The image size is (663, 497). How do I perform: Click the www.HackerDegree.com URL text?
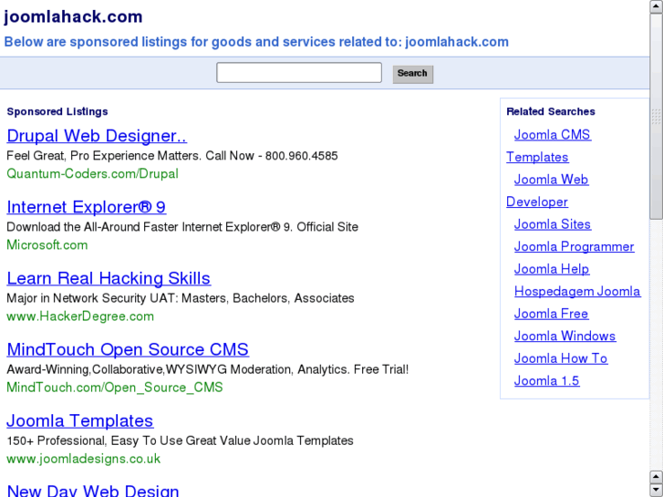[80, 316]
